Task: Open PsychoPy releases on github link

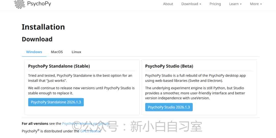Action: 86,124
